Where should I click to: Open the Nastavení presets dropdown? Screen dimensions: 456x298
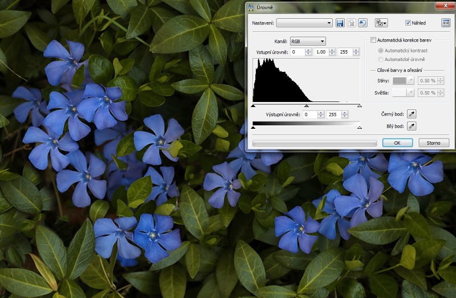click(x=304, y=23)
